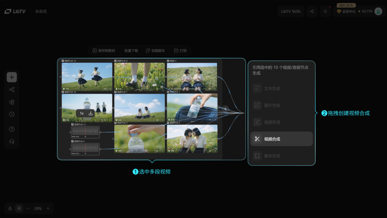Toggle the magnet snap button
This screenshot has height=218, width=387.
(19, 208)
